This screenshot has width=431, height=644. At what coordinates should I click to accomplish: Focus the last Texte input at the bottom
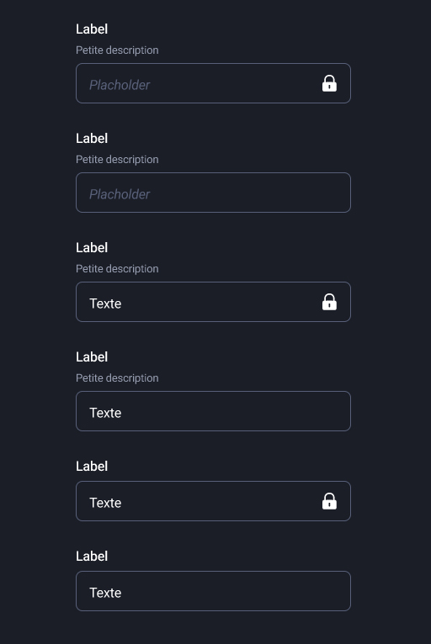tap(213, 591)
